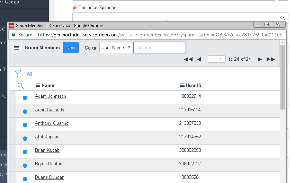The height and width of the screenshot is (183, 295).
Task: Open the User ID column options menu
Action: click(x=182, y=86)
